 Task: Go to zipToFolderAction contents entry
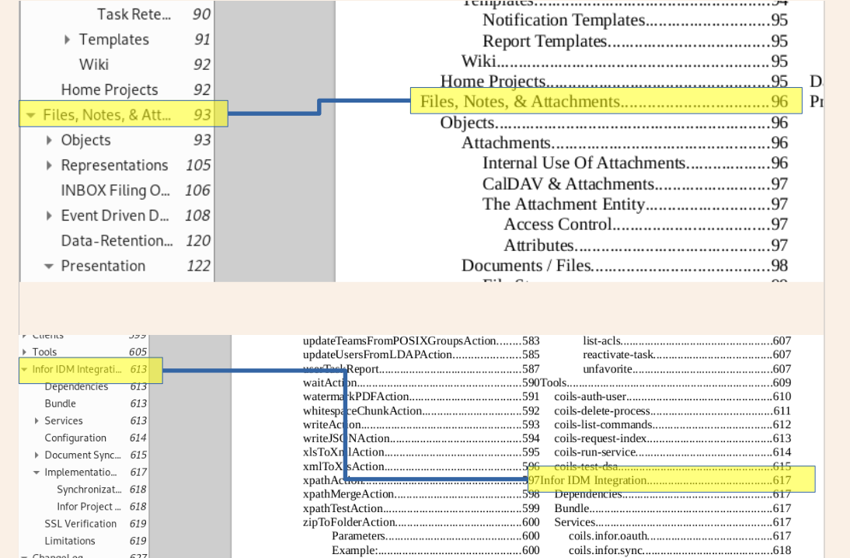(x=421, y=522)
